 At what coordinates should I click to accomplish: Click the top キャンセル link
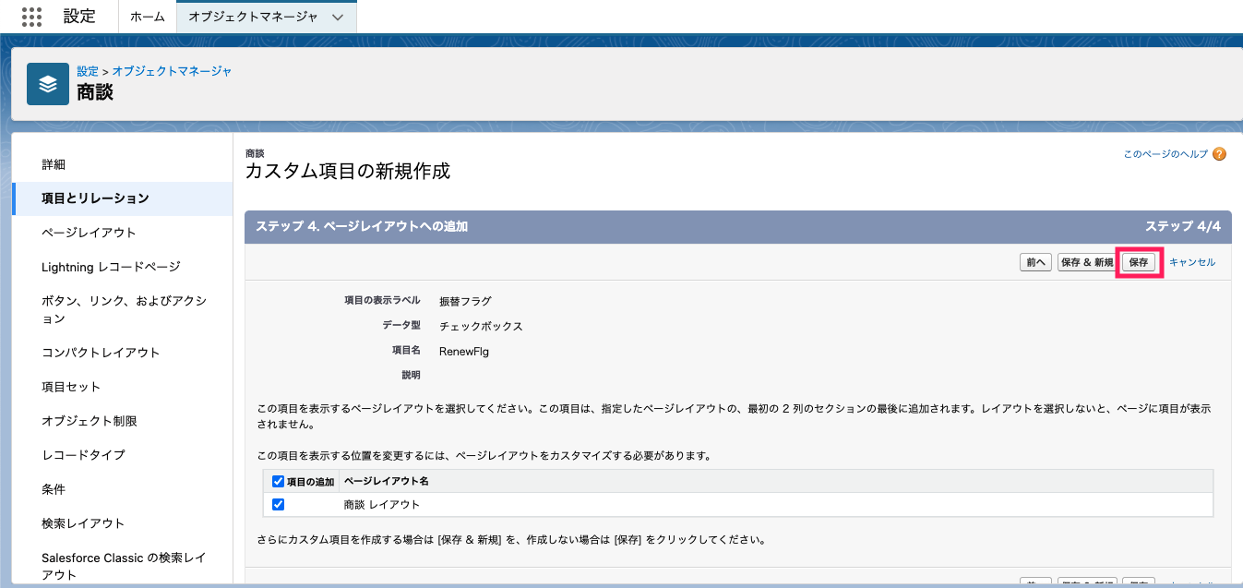[1192, 262]
